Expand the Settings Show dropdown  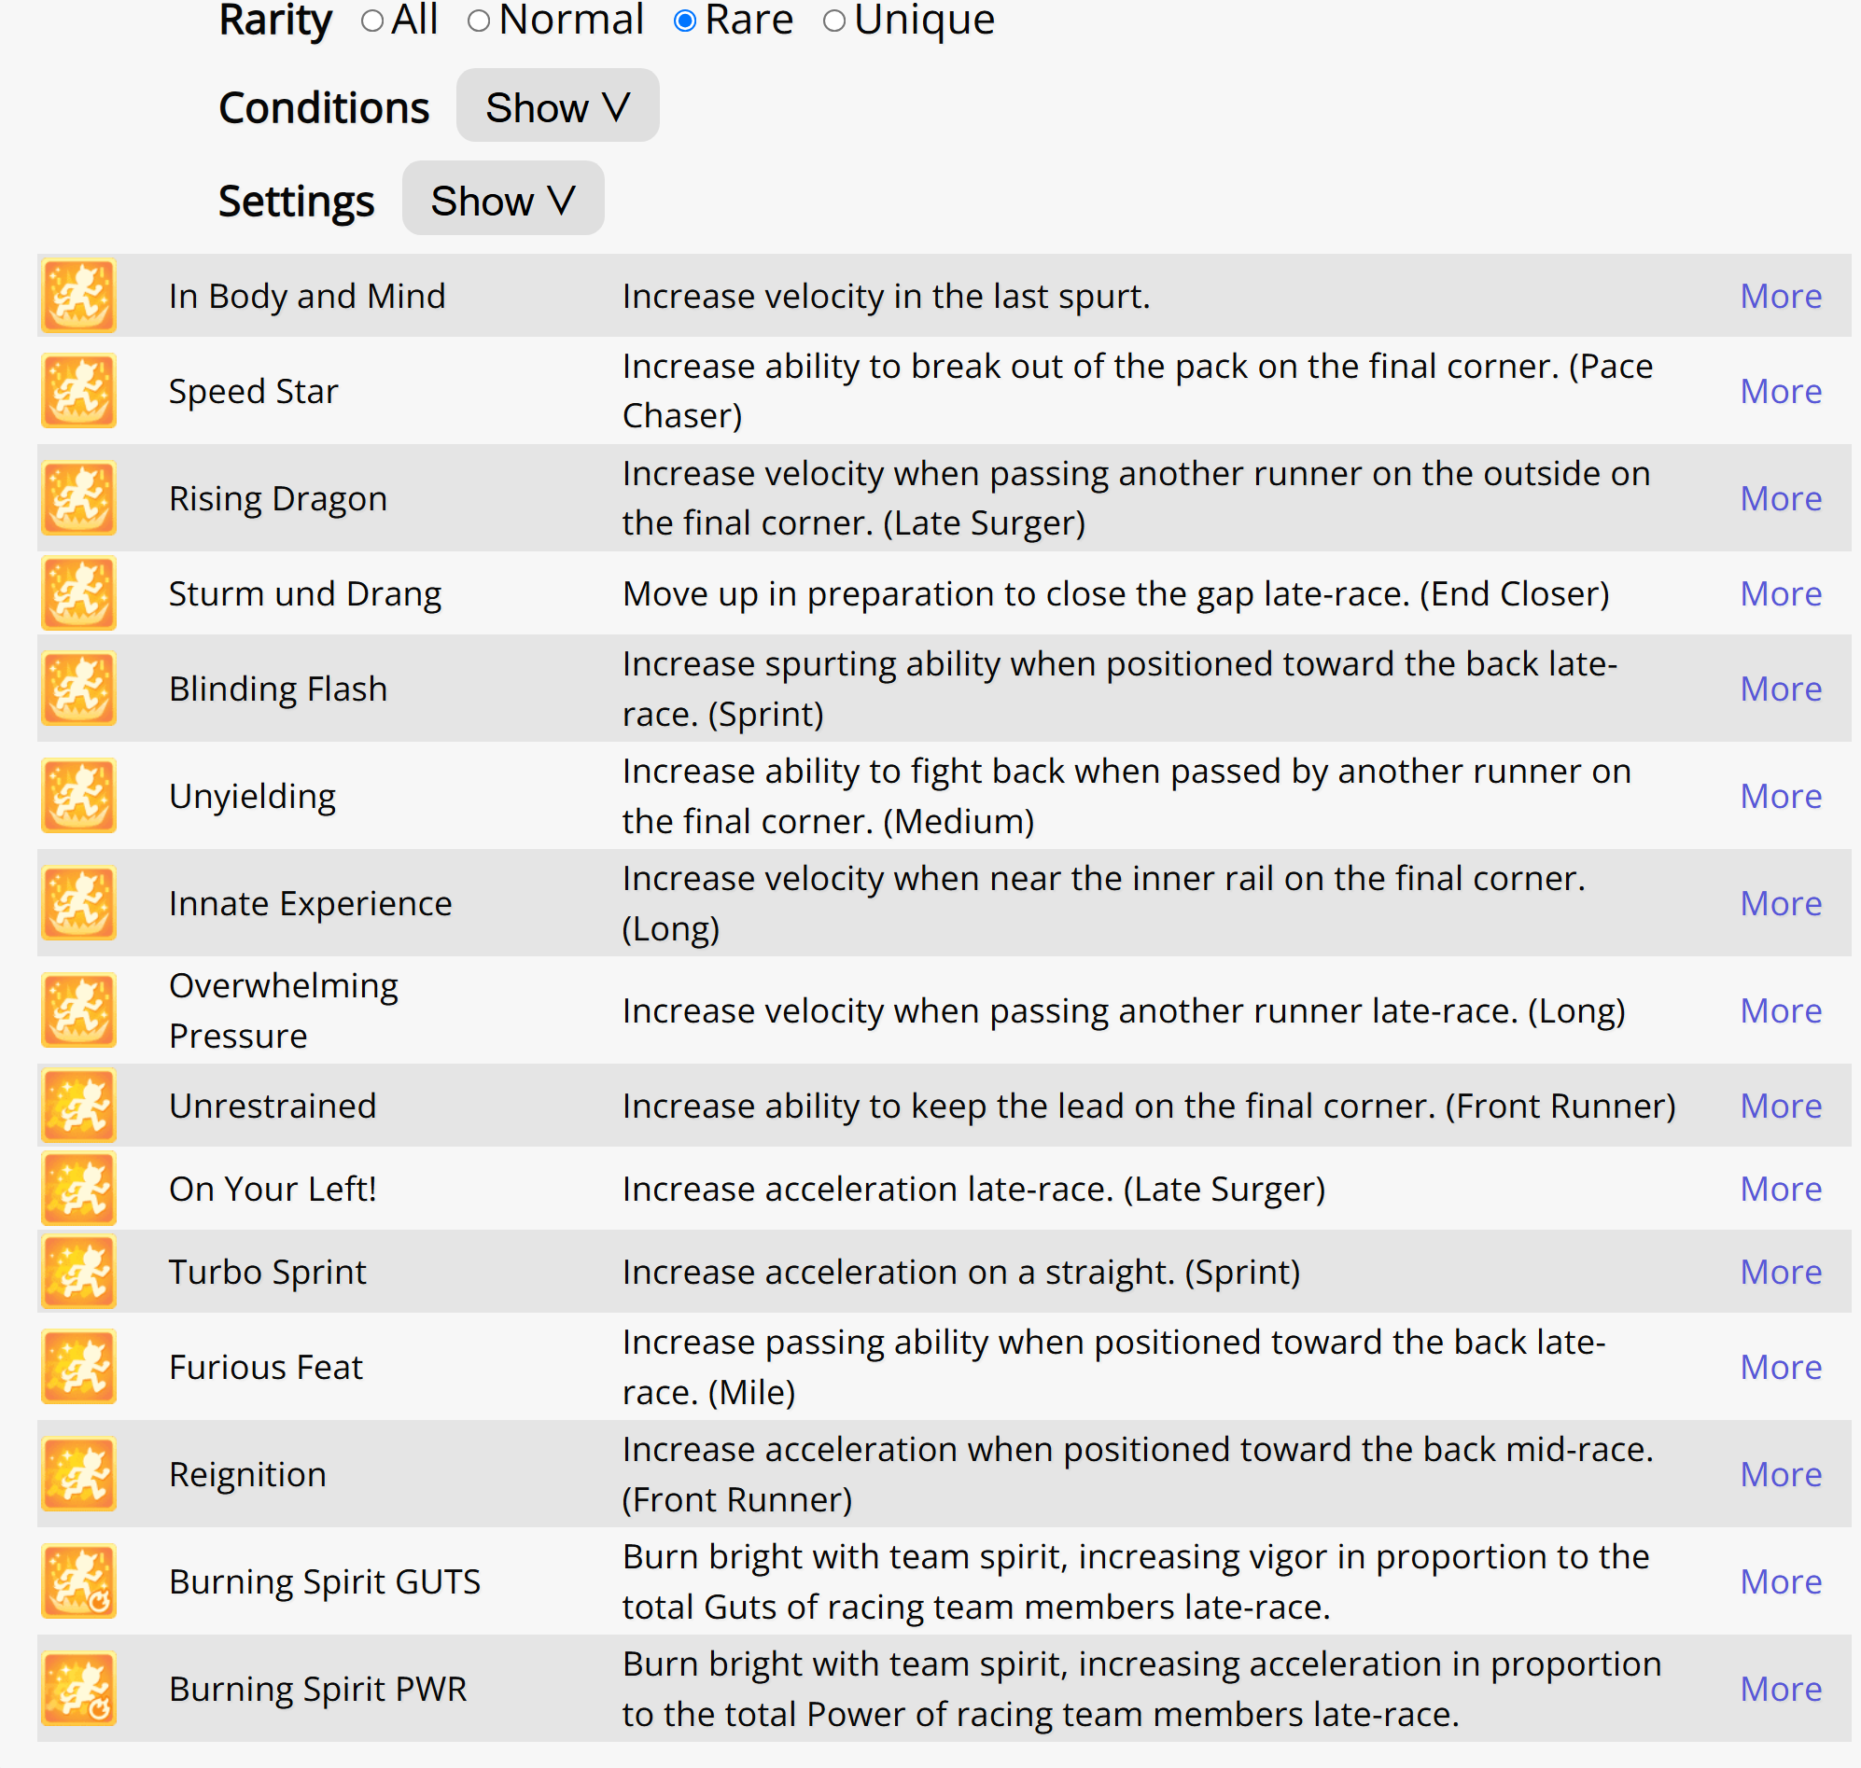click(x=503, y=199)
